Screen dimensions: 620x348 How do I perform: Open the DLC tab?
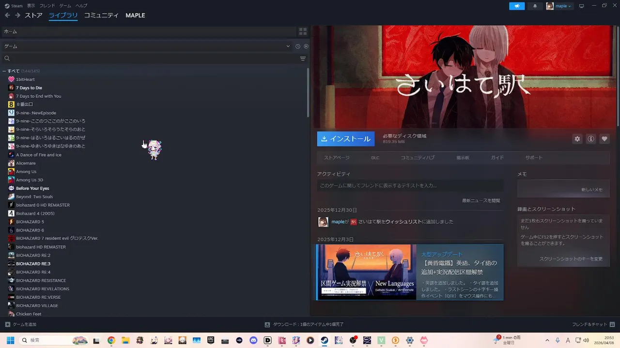pyautogui.click(x=375, y=158)
